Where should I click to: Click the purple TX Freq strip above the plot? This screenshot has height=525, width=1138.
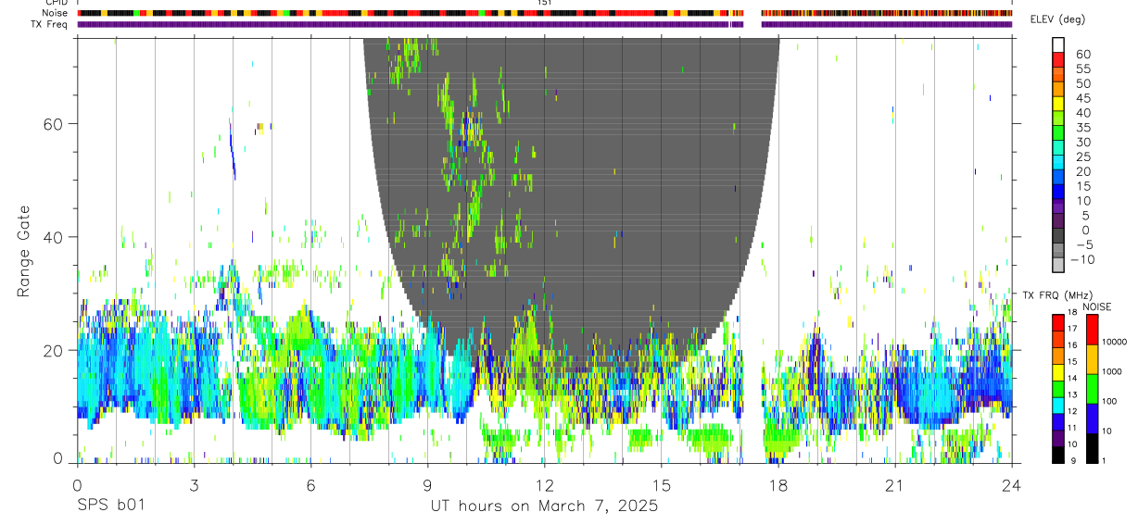(x=545, y=24)
